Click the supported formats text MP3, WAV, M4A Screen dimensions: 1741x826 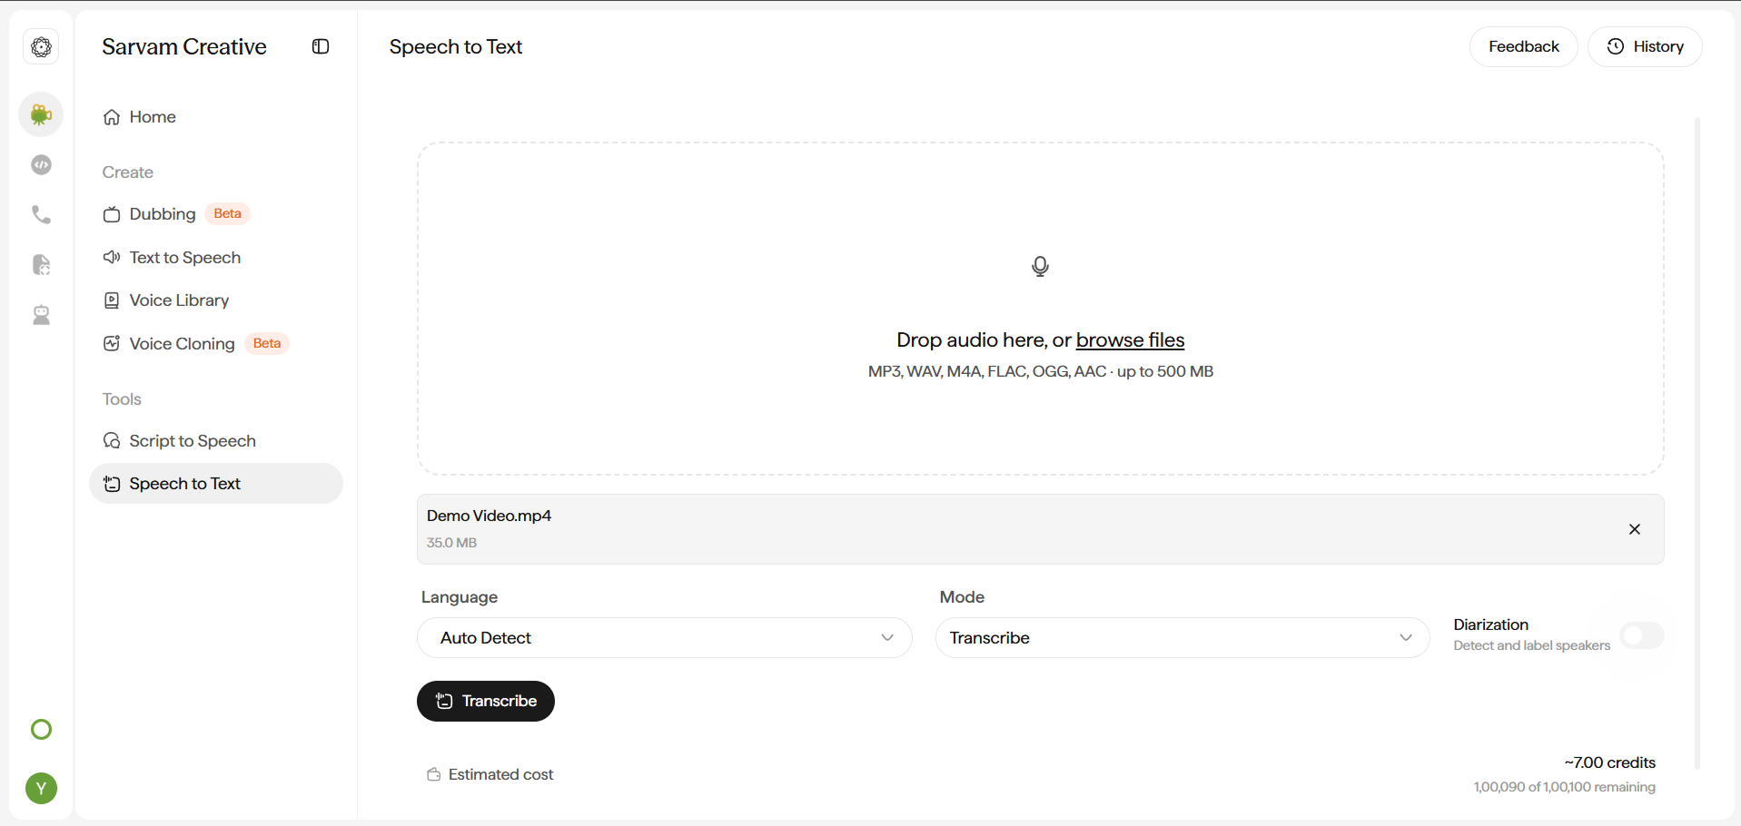(1041, 371)
